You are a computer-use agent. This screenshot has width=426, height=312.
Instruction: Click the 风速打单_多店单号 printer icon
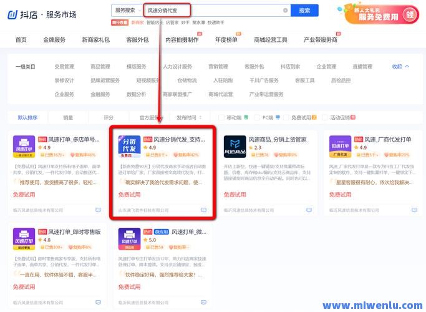pos(24,147)
